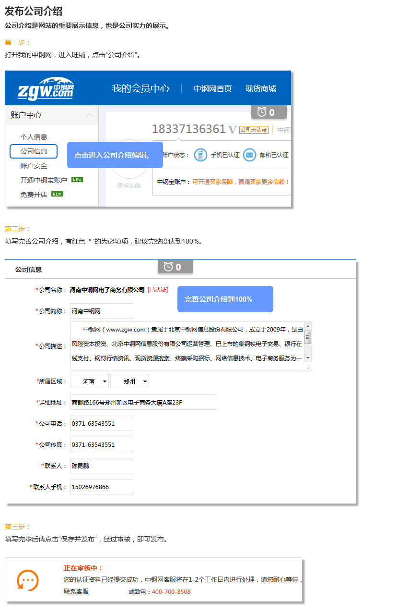The height and width of the screenshot is (615, 398).
Task: Click the 联系客服 link
Action: 76,592
